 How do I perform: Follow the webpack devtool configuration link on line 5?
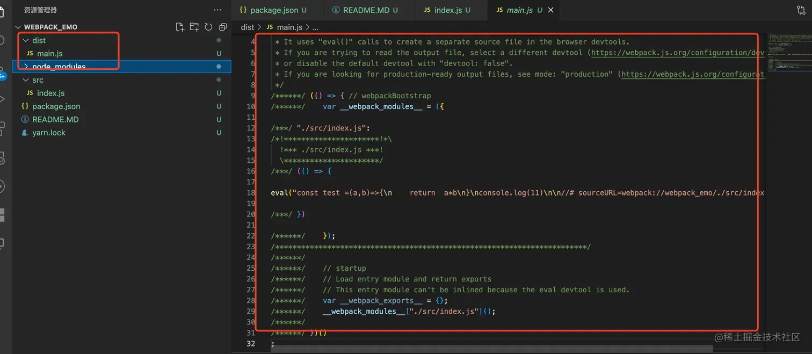[x=678, y=53]
